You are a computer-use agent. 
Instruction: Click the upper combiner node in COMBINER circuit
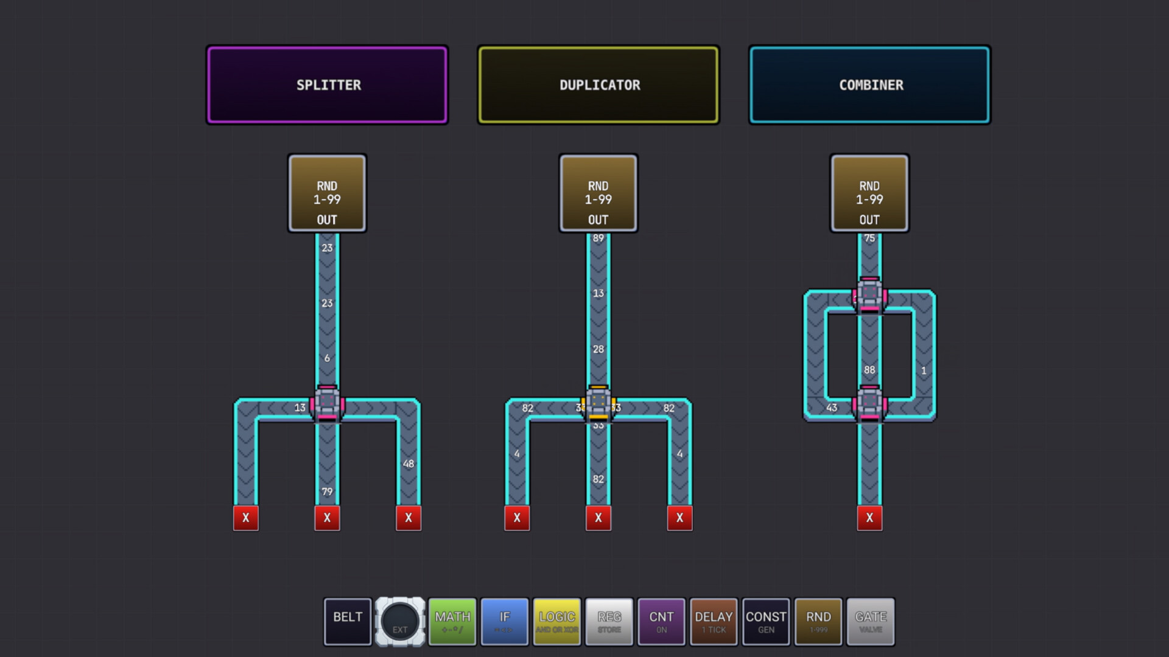pyautogui.click(x=869, y=294)
